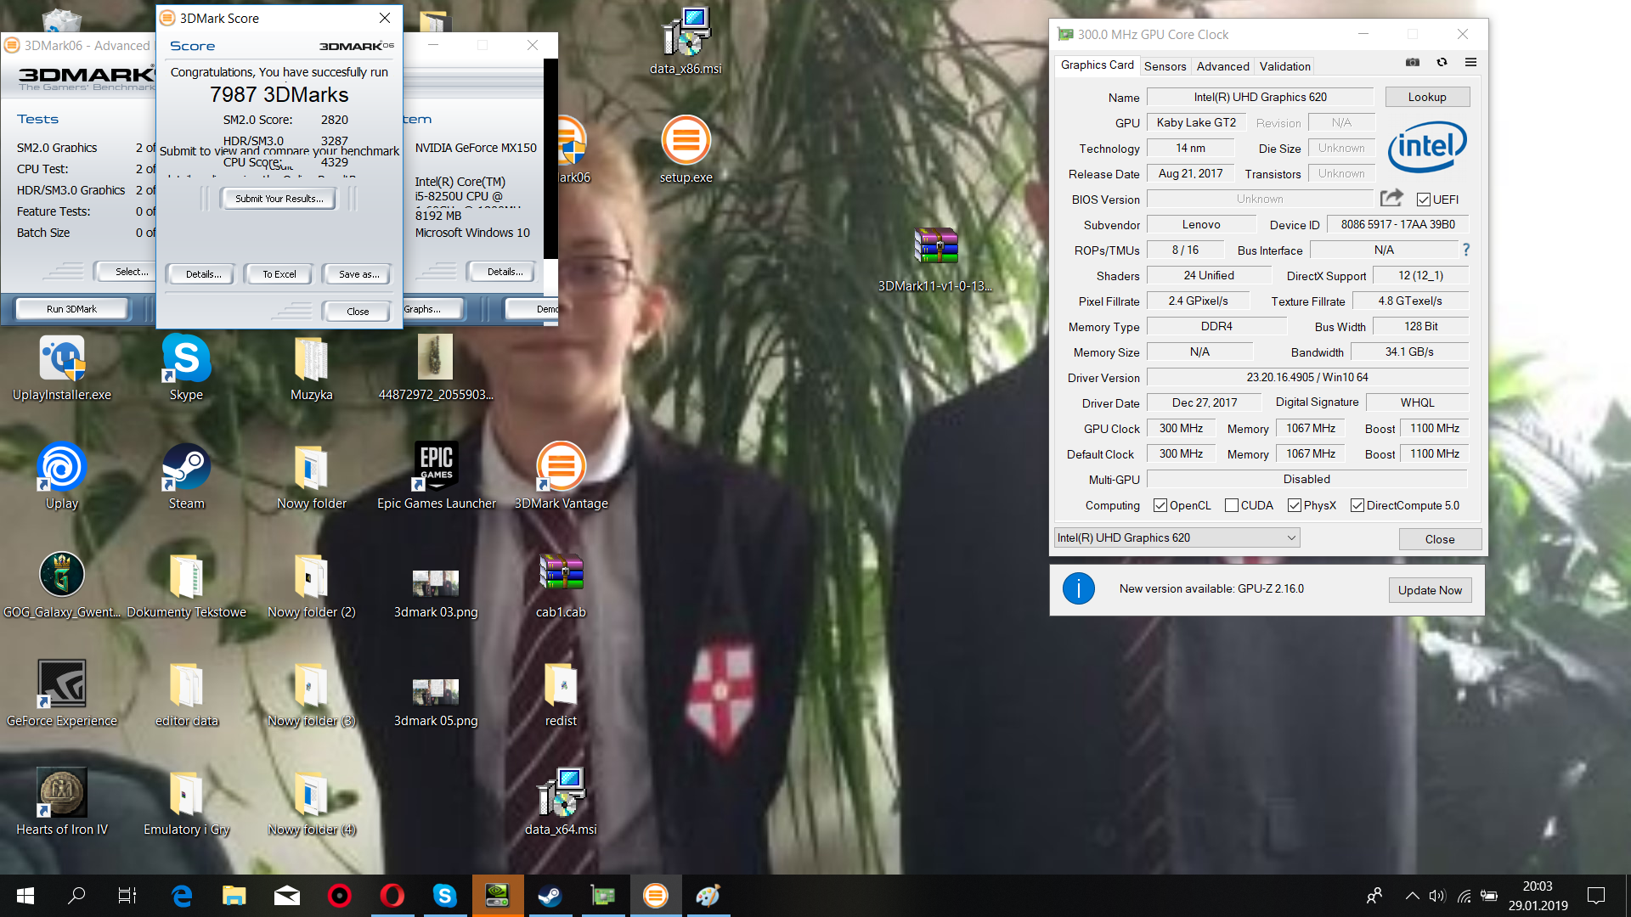Switch to the Graphics Card tab

coord(1097,65)
